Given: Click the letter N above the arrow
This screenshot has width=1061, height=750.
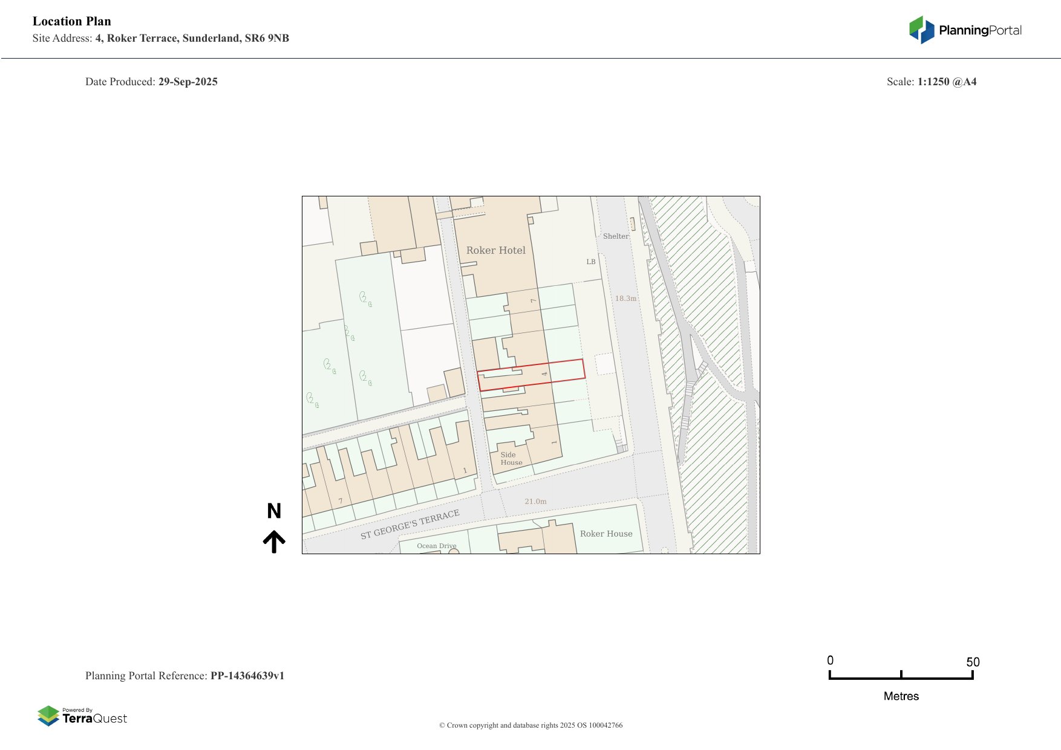Looking at the screenshot, I should 274,511.
